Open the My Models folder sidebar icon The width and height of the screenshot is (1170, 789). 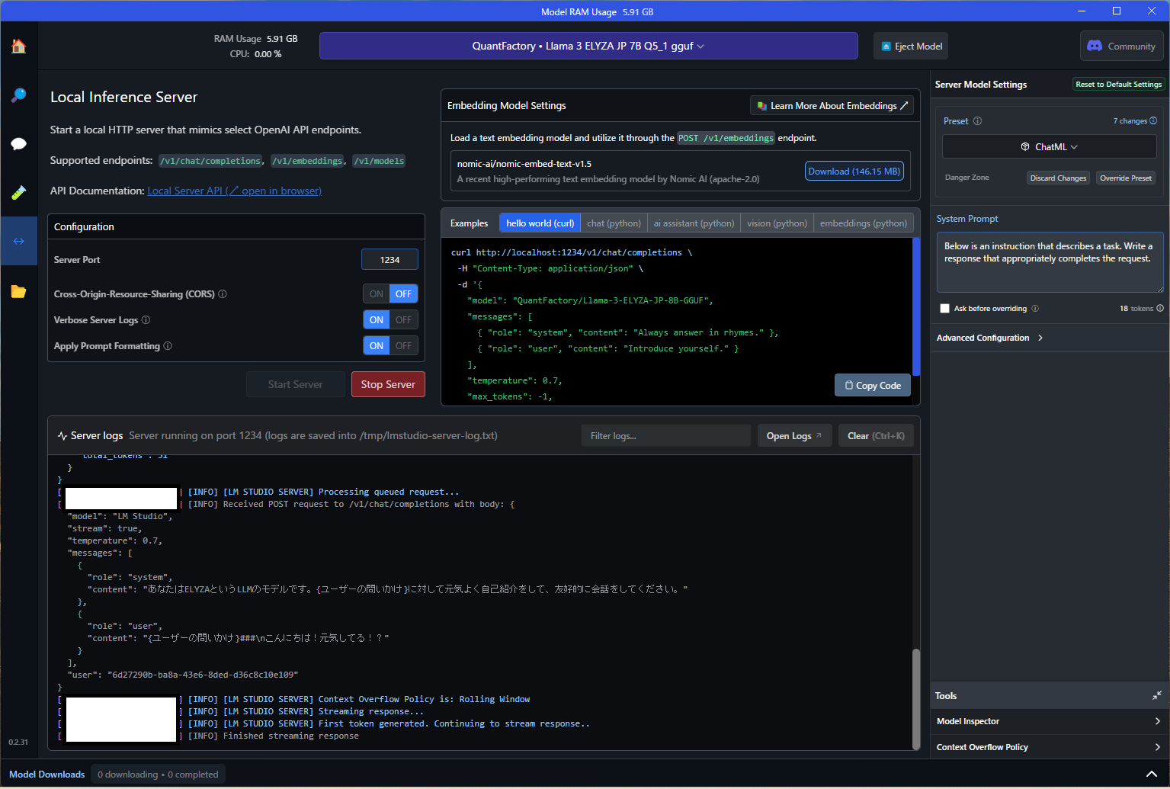click(x=18, y=291)
